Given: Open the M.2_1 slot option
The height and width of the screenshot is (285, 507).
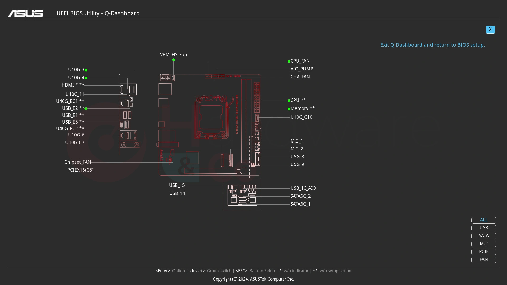Looking at the screenshot, I should pos(297,141).
